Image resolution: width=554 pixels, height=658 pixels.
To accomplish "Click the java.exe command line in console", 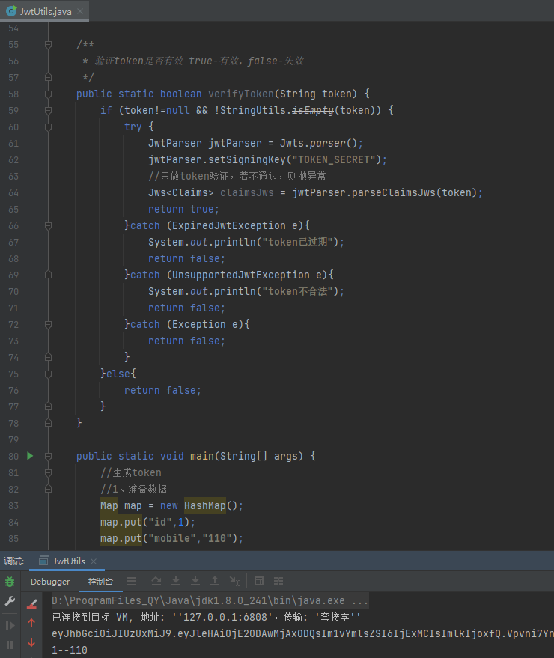I will click(x=210, y=601).
